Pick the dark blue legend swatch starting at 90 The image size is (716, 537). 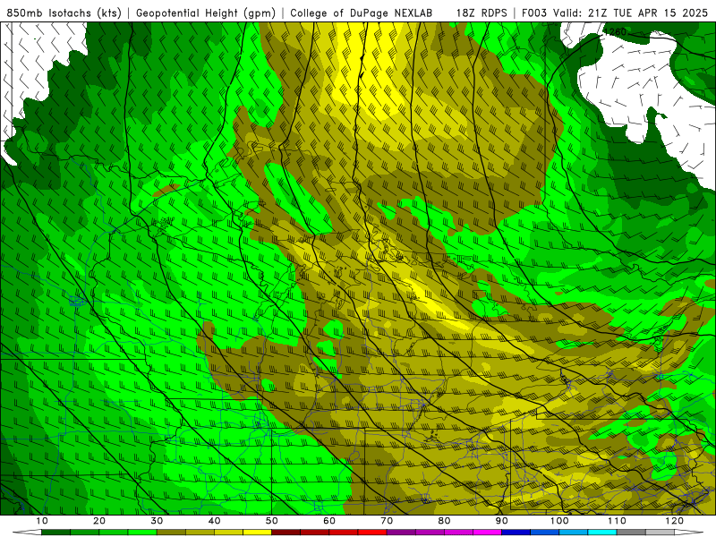516,533
